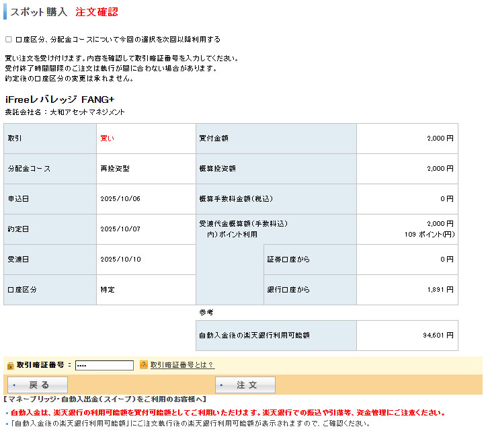Image resolution: width=486 pixels, height=431 pixels.
Task: Click the lock icon beside 取引暗証番号
Action: [x=10, y=365]
